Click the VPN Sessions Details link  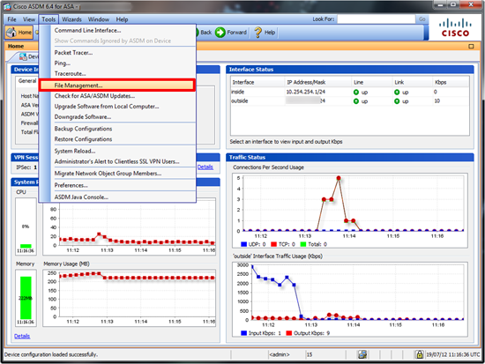(x=205, y=167)
